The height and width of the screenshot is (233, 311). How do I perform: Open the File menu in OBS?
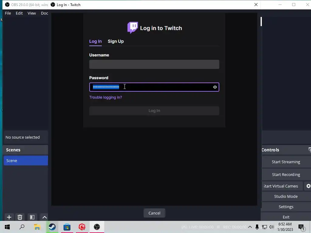click(8, 13)
